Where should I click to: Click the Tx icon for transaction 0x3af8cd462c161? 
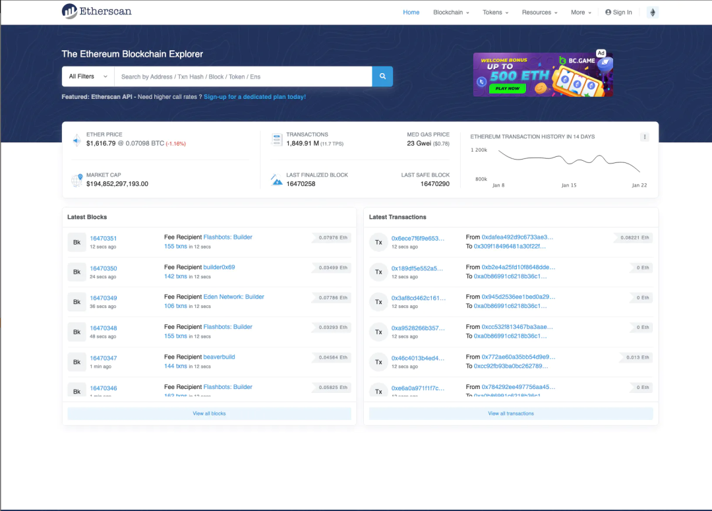(378, 302)
